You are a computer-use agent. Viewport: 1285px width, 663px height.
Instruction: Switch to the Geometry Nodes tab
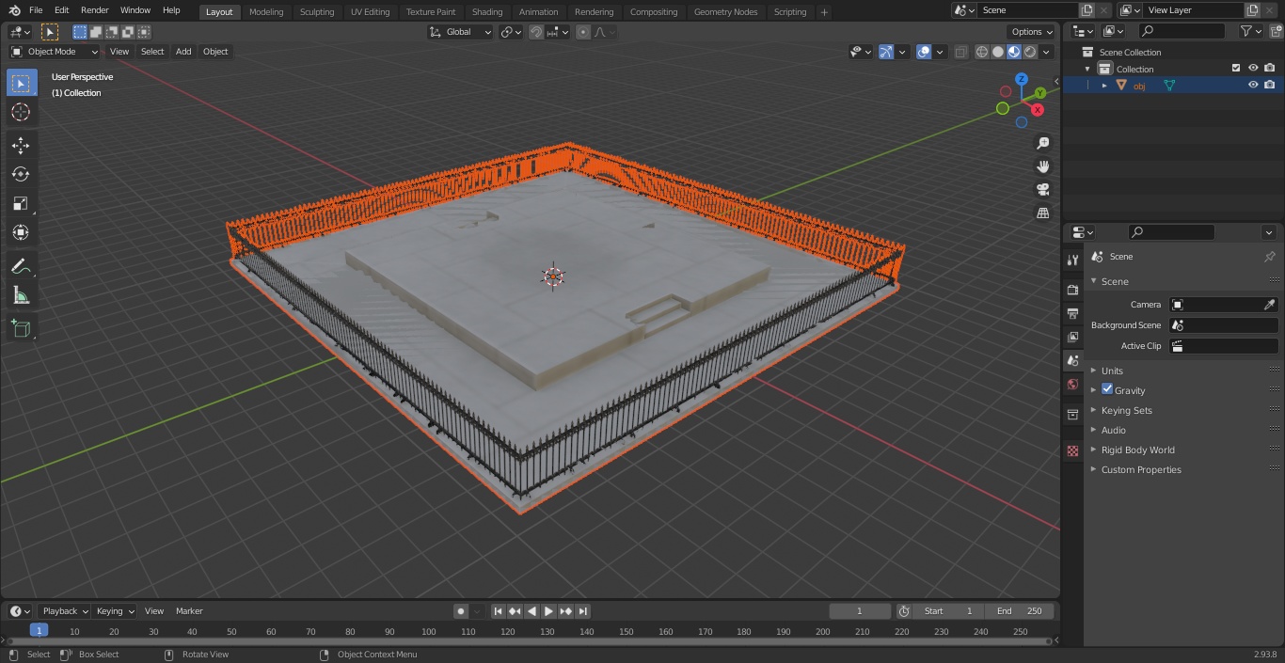click(725, 12)
